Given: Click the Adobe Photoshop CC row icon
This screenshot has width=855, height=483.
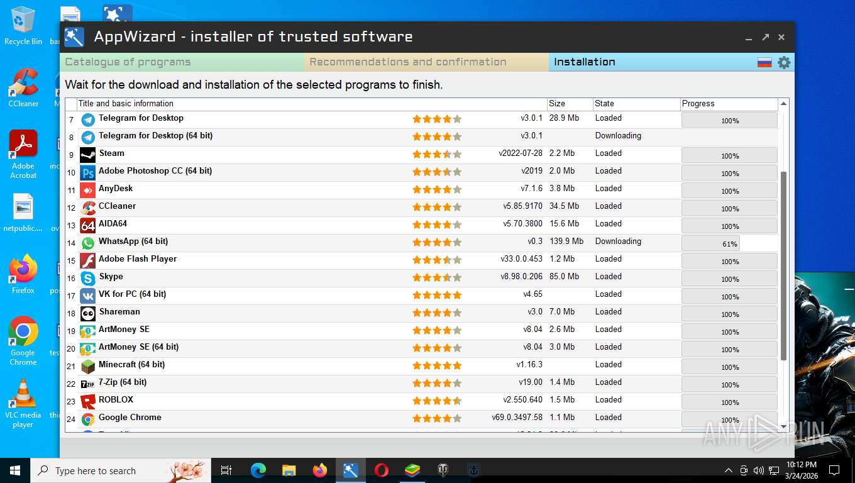Looking at the screenshot, I should click(88, 172).
